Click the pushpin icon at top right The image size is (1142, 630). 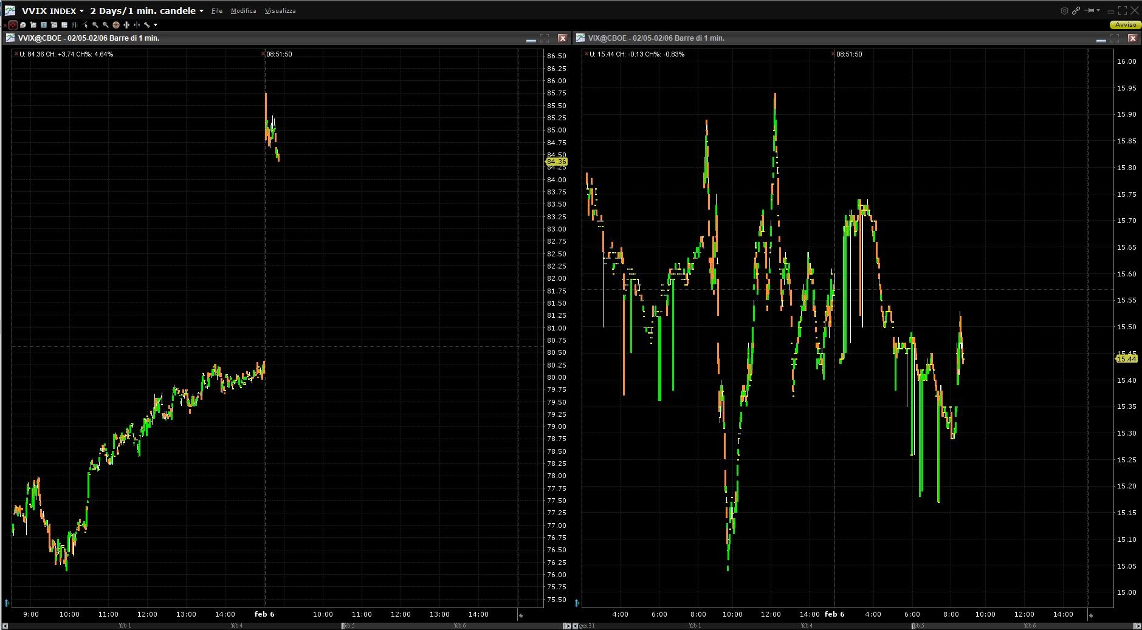tap(1089, 10)
